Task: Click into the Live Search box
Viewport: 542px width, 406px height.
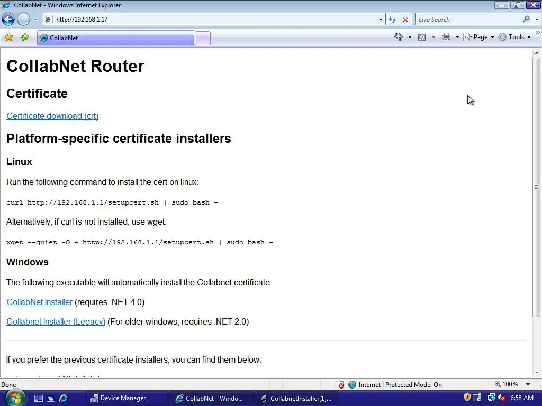Action: (x=468, y=20)
